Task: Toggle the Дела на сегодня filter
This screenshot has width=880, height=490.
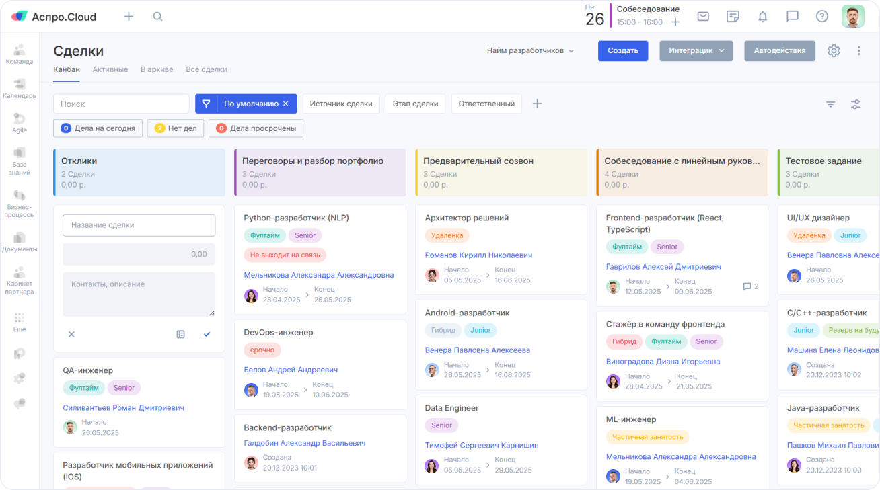Action: [x=98, y=128]
